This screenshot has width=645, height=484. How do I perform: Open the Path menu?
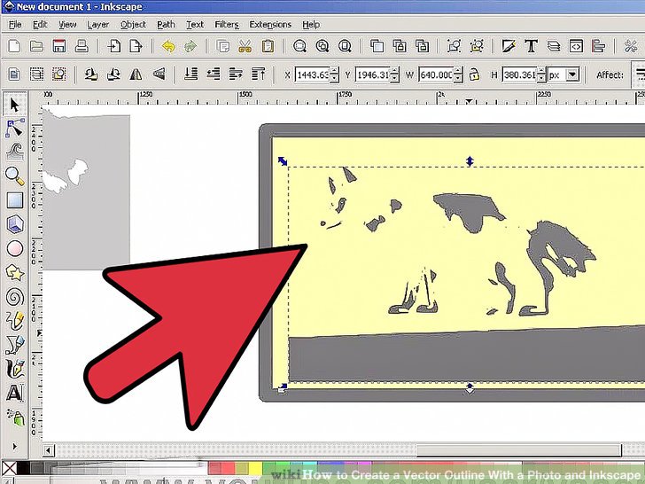click(167, 24)
